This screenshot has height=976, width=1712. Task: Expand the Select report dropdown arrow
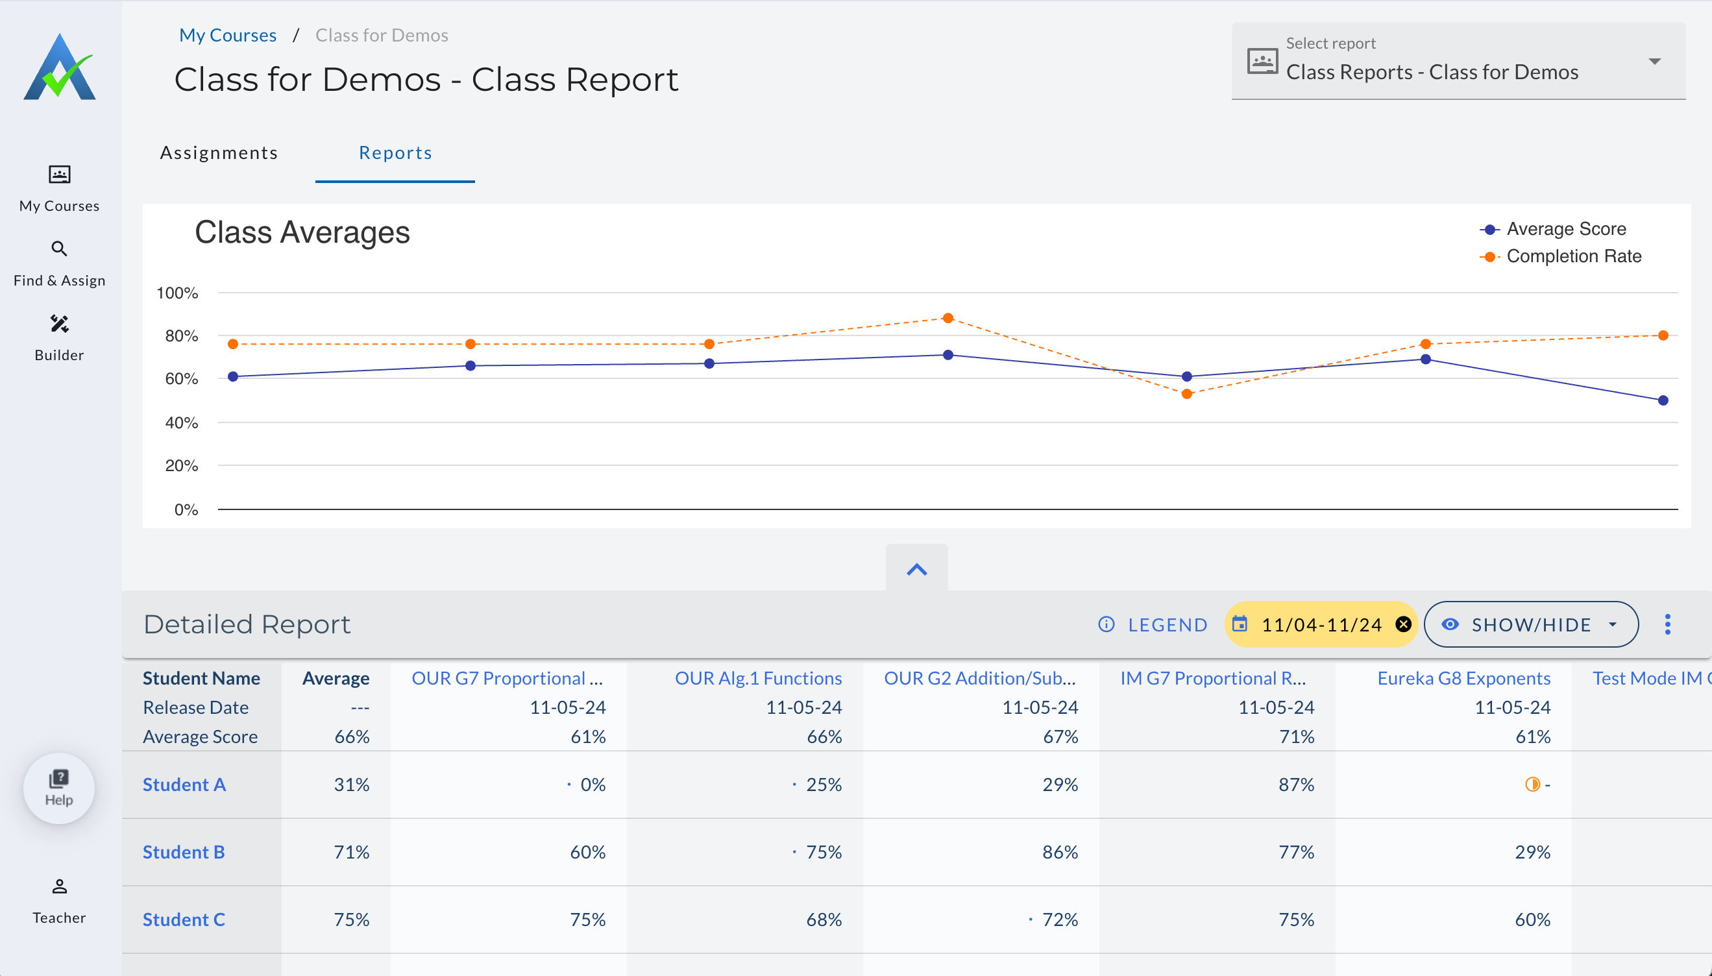(x=1654, y=61)
